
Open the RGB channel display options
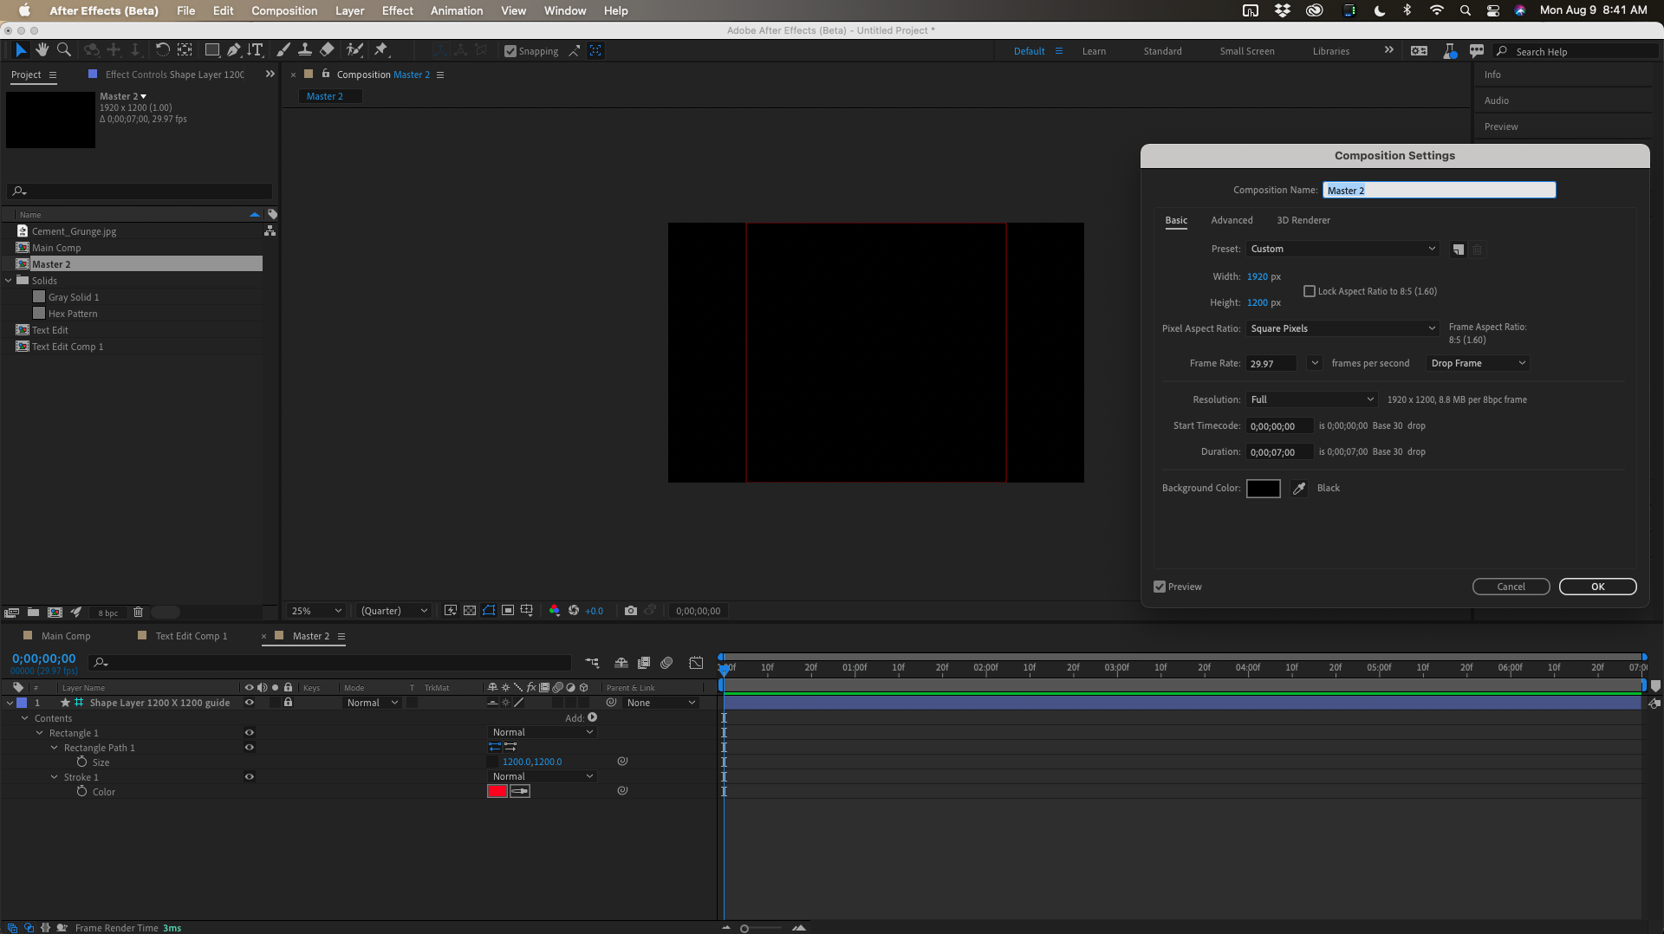(556, 611)
